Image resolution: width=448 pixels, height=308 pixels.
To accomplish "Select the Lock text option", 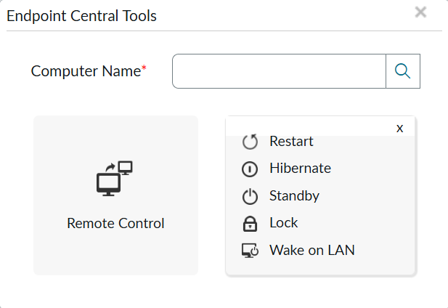I will (283, 223).
